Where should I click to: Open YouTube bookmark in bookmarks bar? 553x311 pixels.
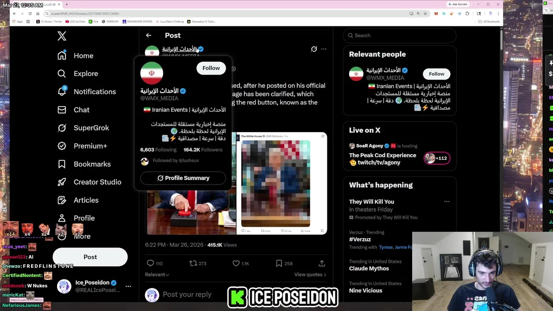75,21
